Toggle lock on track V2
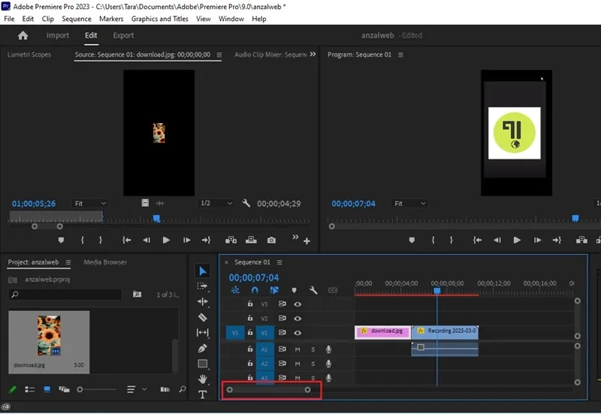Viewport: 601px width, 414px height. [250, 318]
